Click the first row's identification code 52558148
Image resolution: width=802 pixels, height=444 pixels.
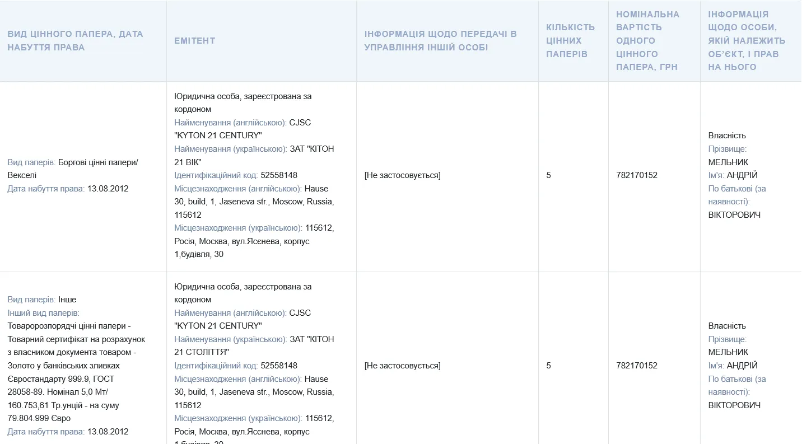point(278,175)
